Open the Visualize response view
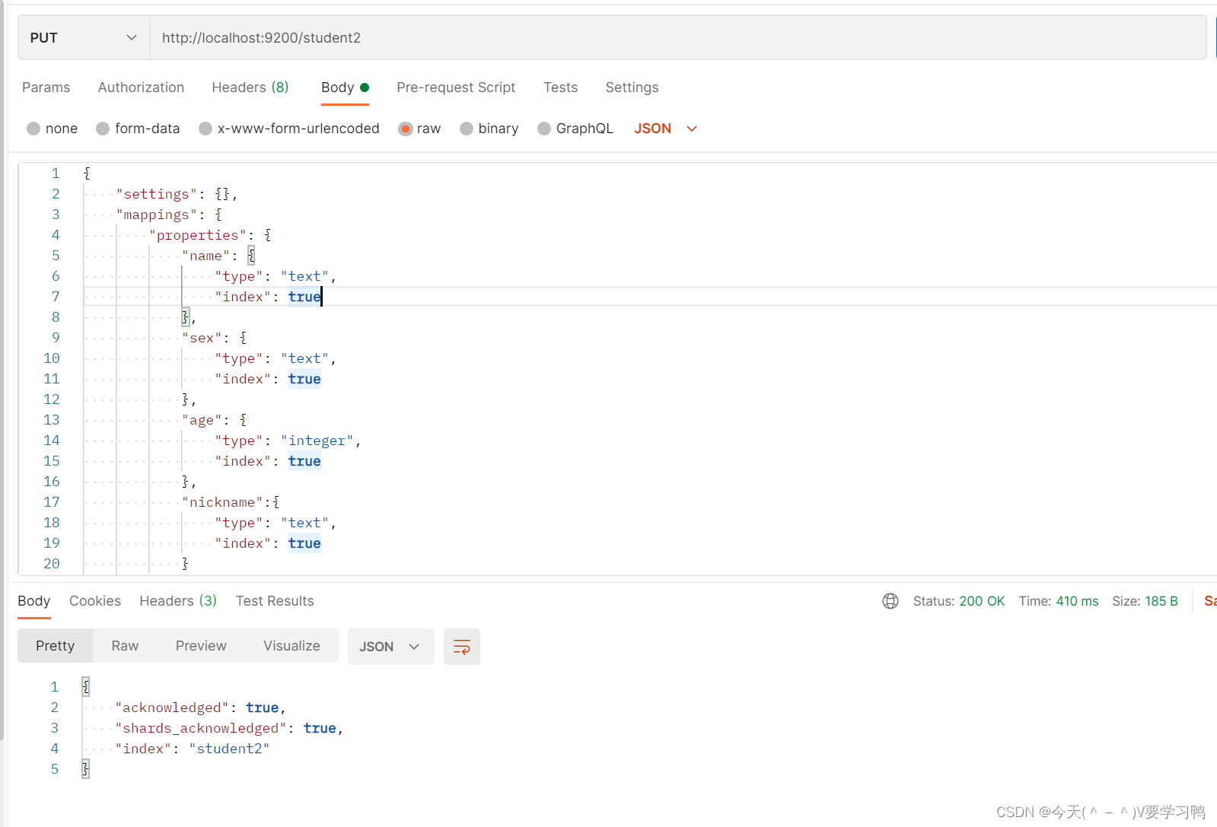The width and height of the screenshot is (1217, 827). [x=292, y=646]
